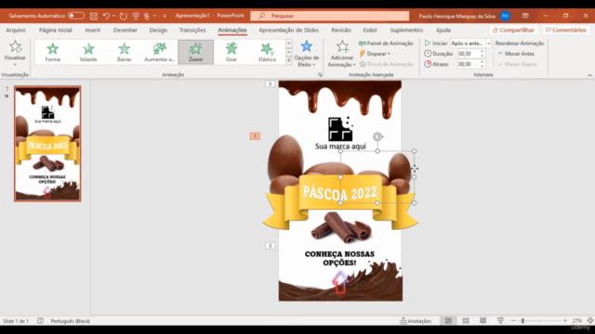Open the Suplementos tab
Screen dimensions: 595x334
(x=406, y=30)
